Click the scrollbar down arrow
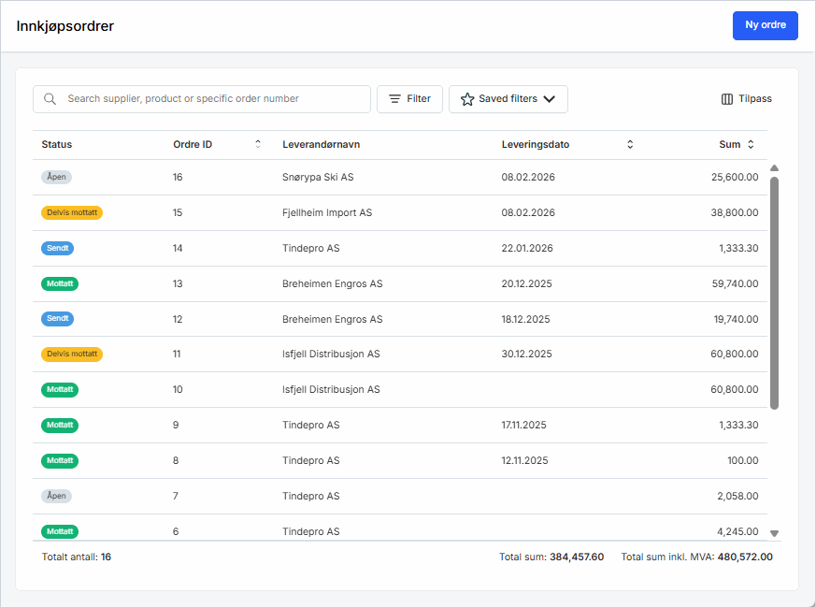The width and height of the screenshot is (816, 608). click(x=774, y=533)
